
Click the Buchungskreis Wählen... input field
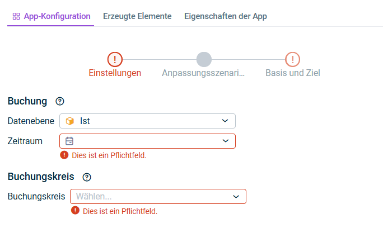[x=151, y=197]
